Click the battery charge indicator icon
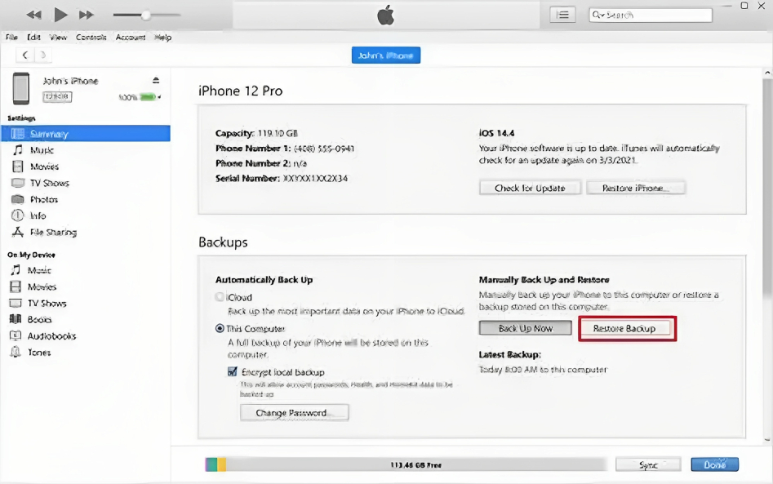The width and height of the screenshot is (773, 484). (148, 97)
